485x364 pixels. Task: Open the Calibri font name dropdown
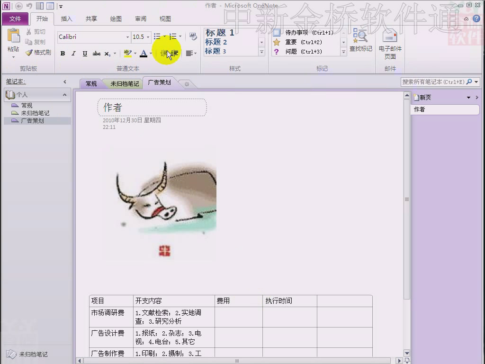pos(127,37)
